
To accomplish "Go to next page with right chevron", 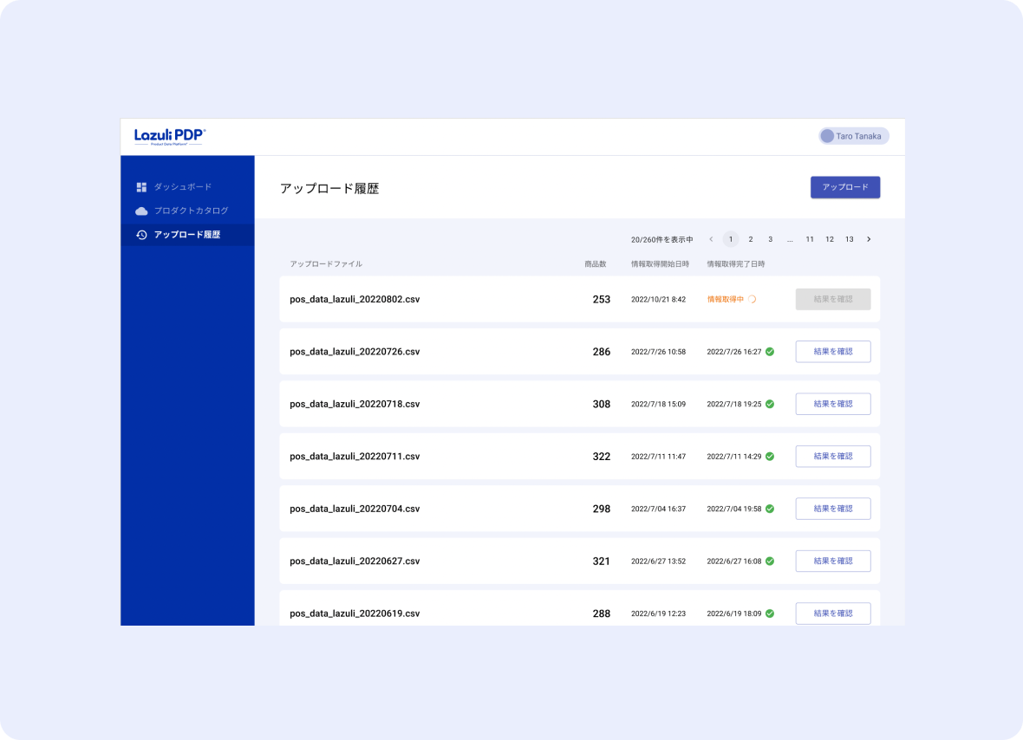I will point(869,239).
